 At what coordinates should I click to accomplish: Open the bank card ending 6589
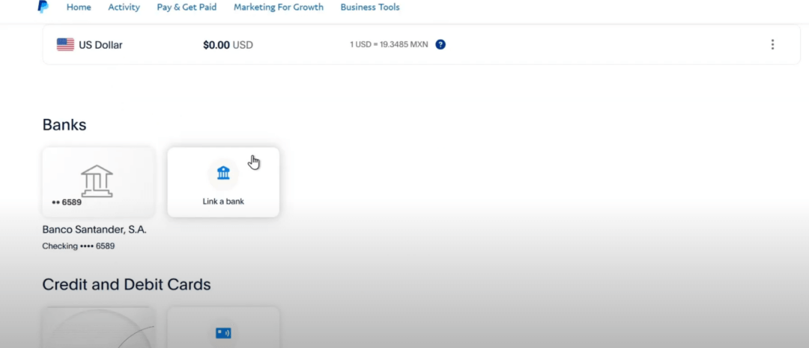point(98,182)
